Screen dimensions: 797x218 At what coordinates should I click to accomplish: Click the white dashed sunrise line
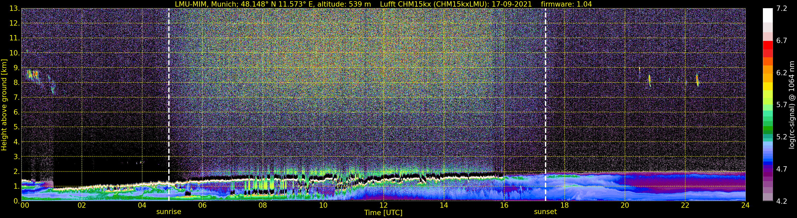click(168, 104)
